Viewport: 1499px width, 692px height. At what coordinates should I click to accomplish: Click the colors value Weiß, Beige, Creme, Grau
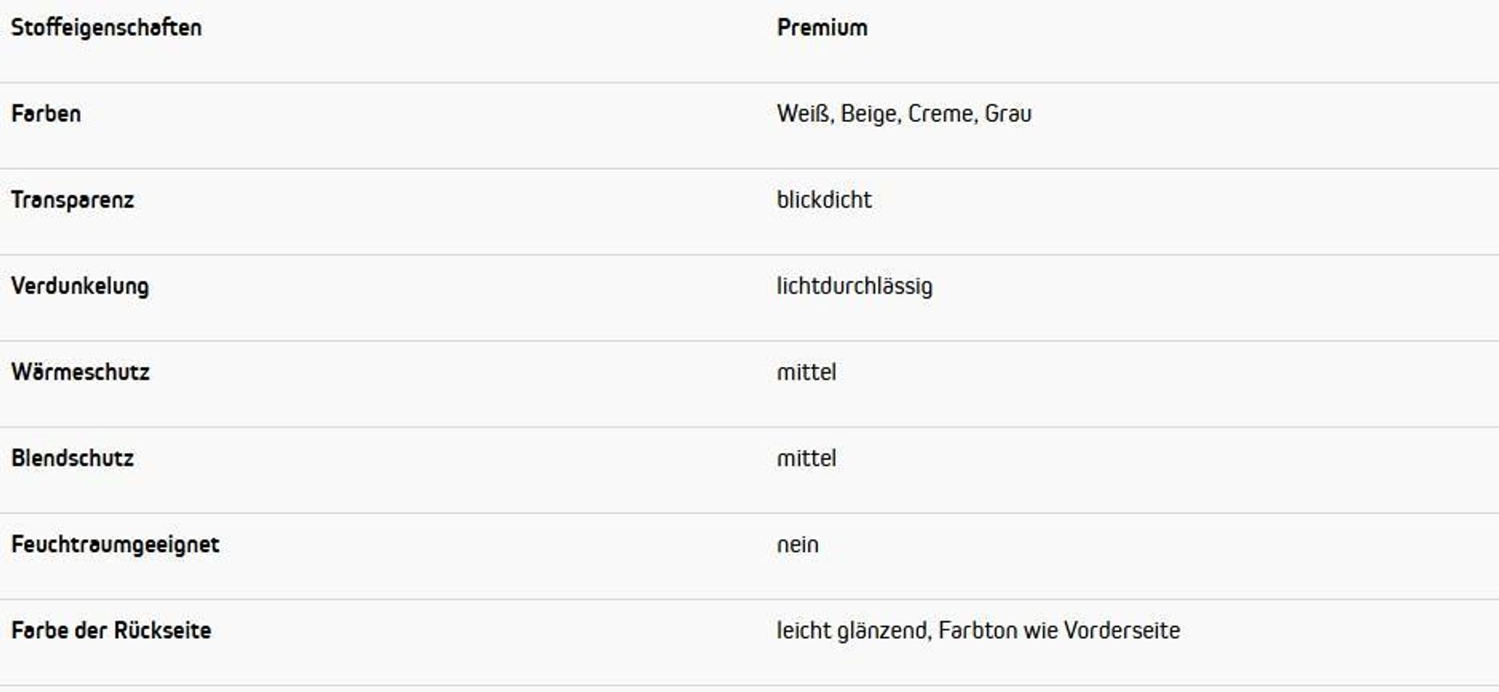click(x=904, y=114)
